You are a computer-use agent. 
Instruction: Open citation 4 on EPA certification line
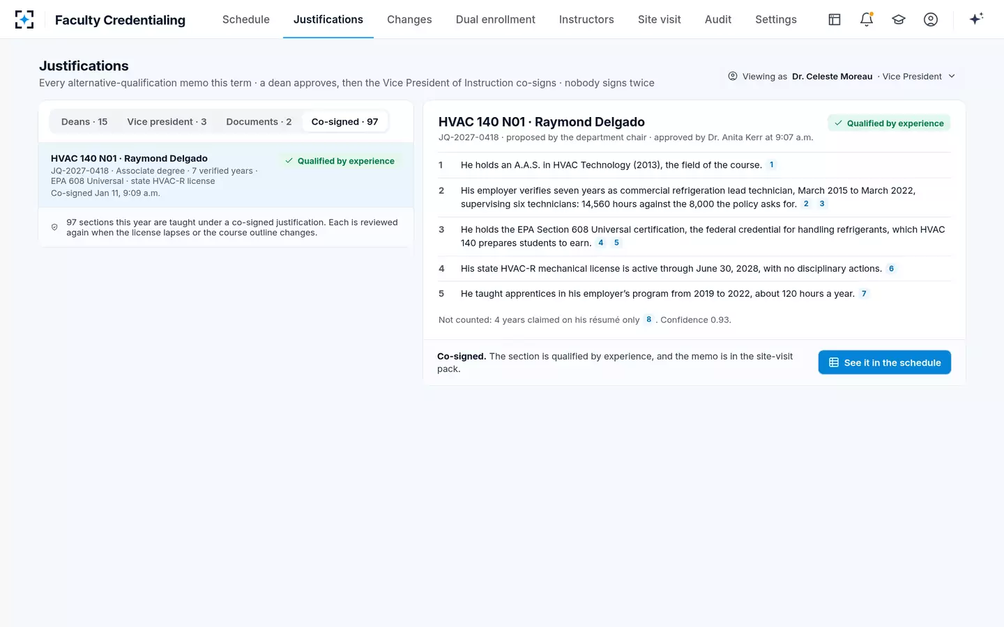(x=601, y=243)
